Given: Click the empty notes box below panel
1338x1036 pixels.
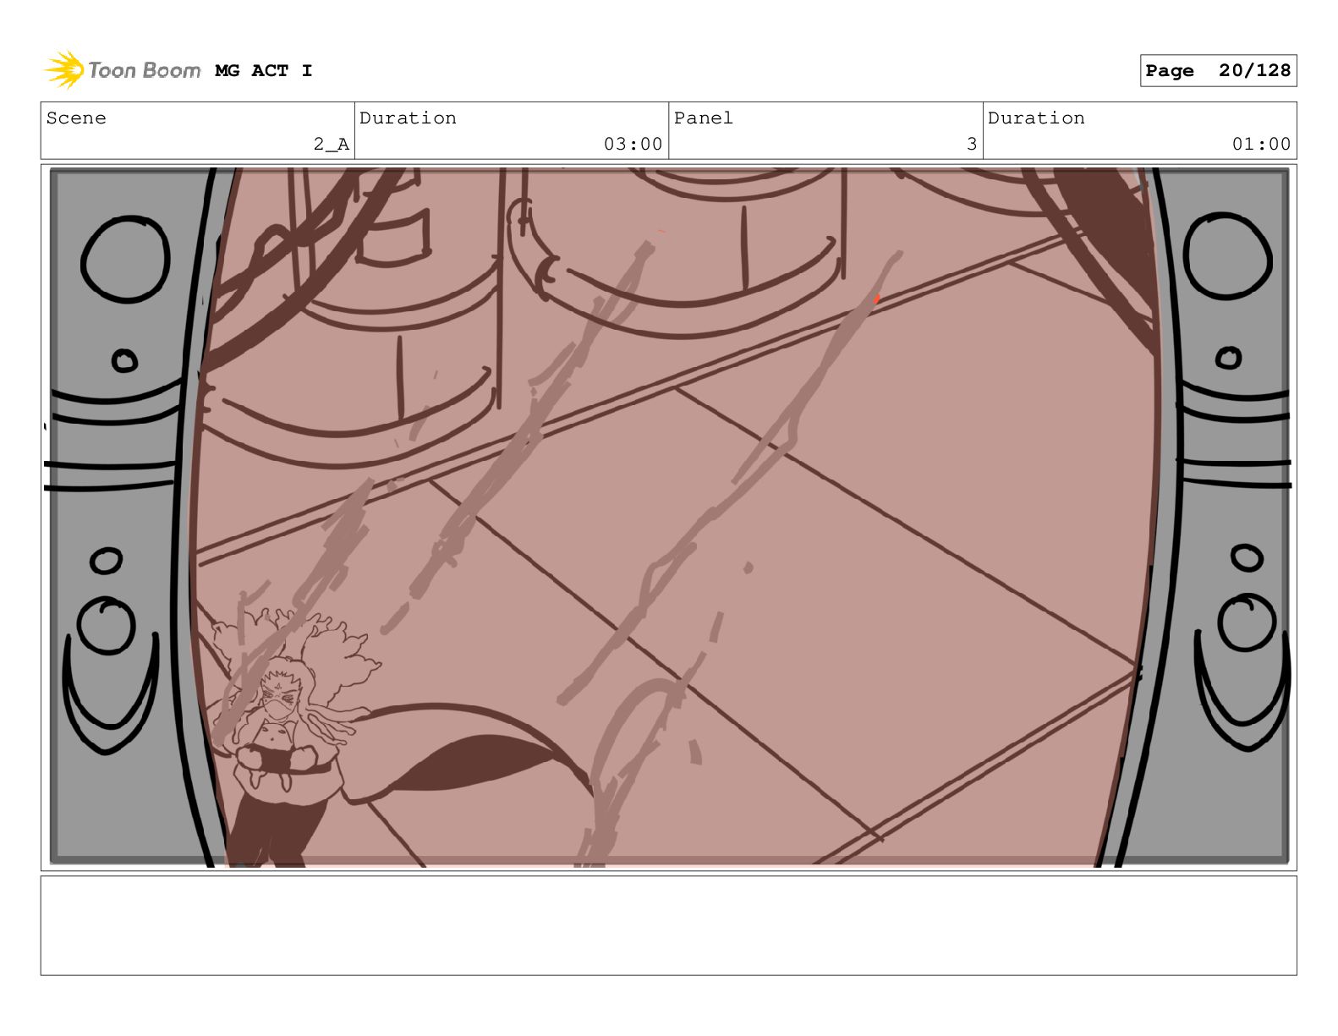Looking at the screenshot, I should (x=669, y=926).
